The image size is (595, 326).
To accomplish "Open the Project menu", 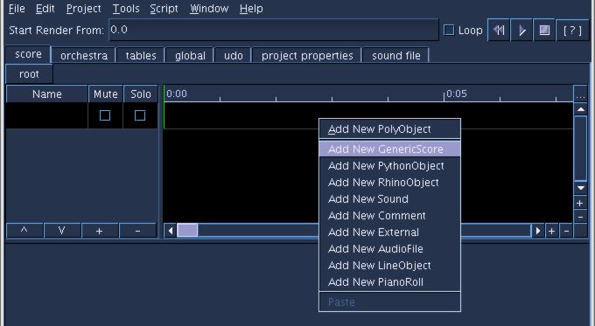I will (x=83, y=9).
